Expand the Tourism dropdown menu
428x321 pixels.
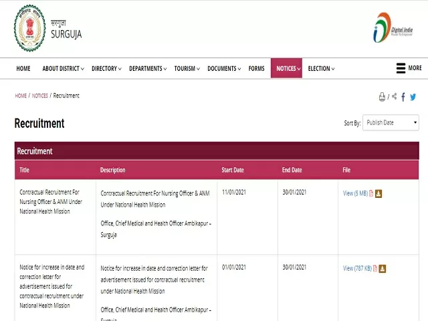tap(187, 68)
